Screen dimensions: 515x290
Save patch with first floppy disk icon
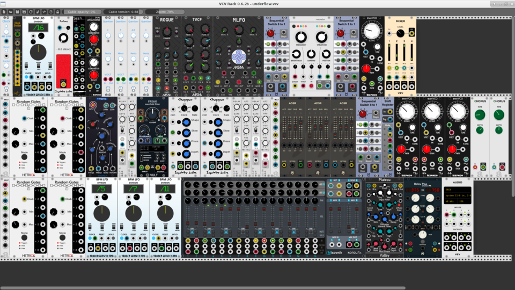pos(17,12)
